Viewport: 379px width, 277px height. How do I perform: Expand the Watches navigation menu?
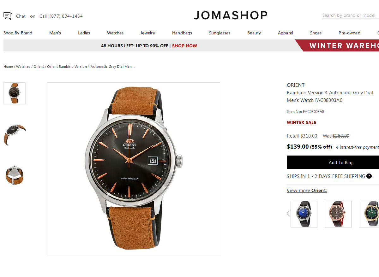pos(115,33)
